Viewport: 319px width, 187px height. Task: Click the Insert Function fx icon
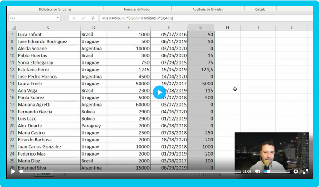point(93,18)
